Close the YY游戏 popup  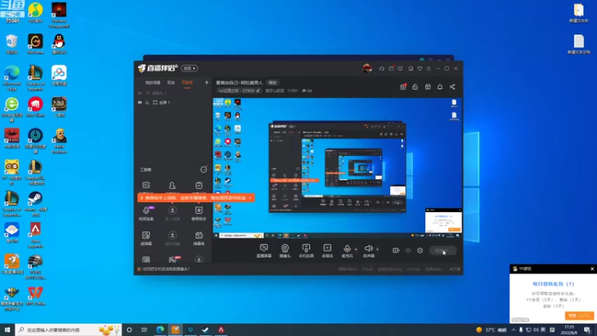pos(592,269)
